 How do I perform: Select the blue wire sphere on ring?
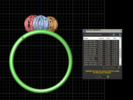point(41,23)
